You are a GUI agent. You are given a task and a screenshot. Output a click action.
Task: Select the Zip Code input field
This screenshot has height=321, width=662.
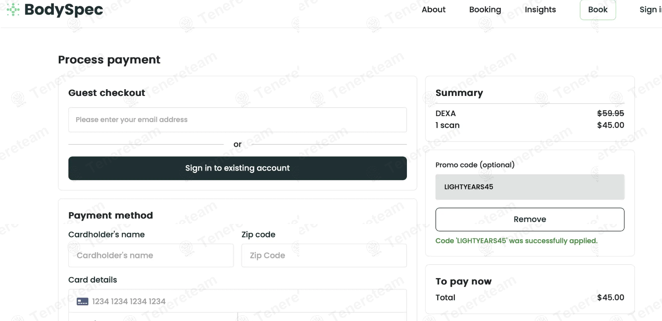coord(324,256)
